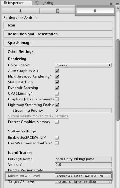This screenshot has height=188, width=120.
Task: Open the Inspector panel options menu
Action: point(116,4)
